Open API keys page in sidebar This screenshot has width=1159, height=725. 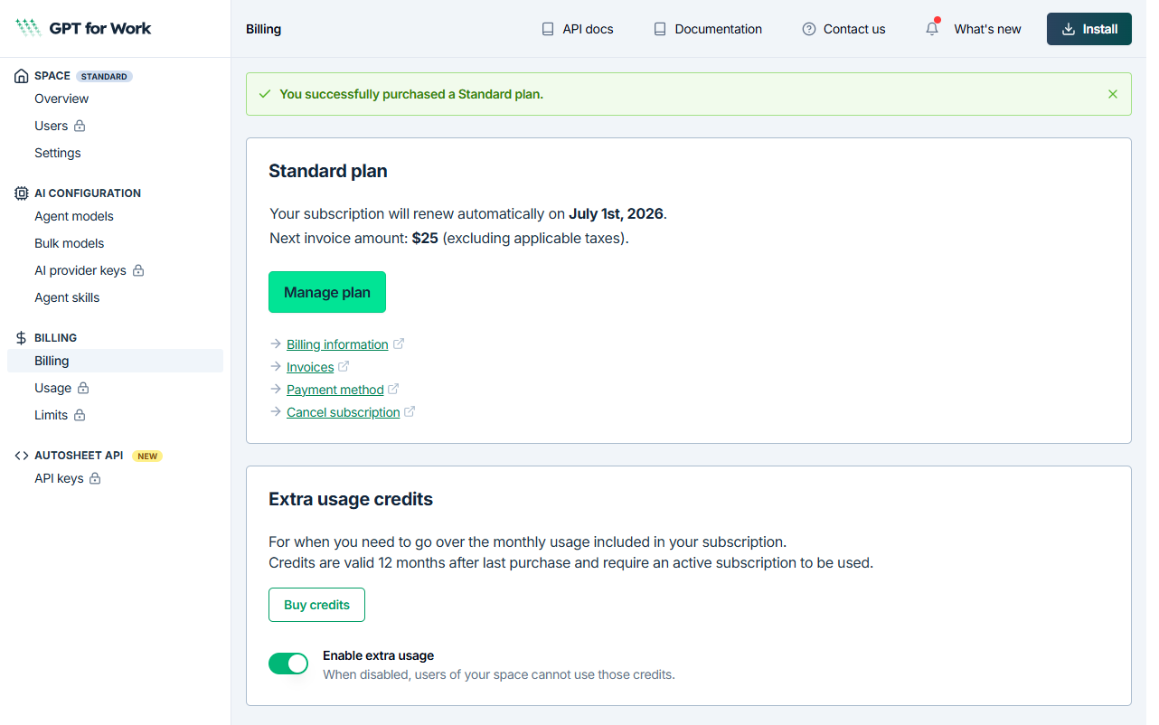(59, 478)
